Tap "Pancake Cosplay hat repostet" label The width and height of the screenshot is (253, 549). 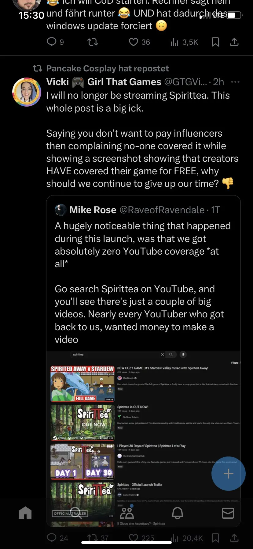pos(107,68)
